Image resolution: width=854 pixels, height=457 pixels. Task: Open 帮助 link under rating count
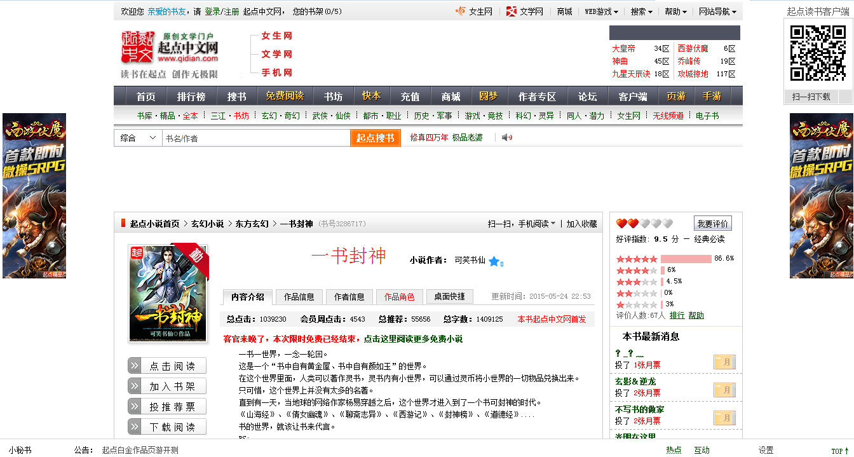point(696,315)
